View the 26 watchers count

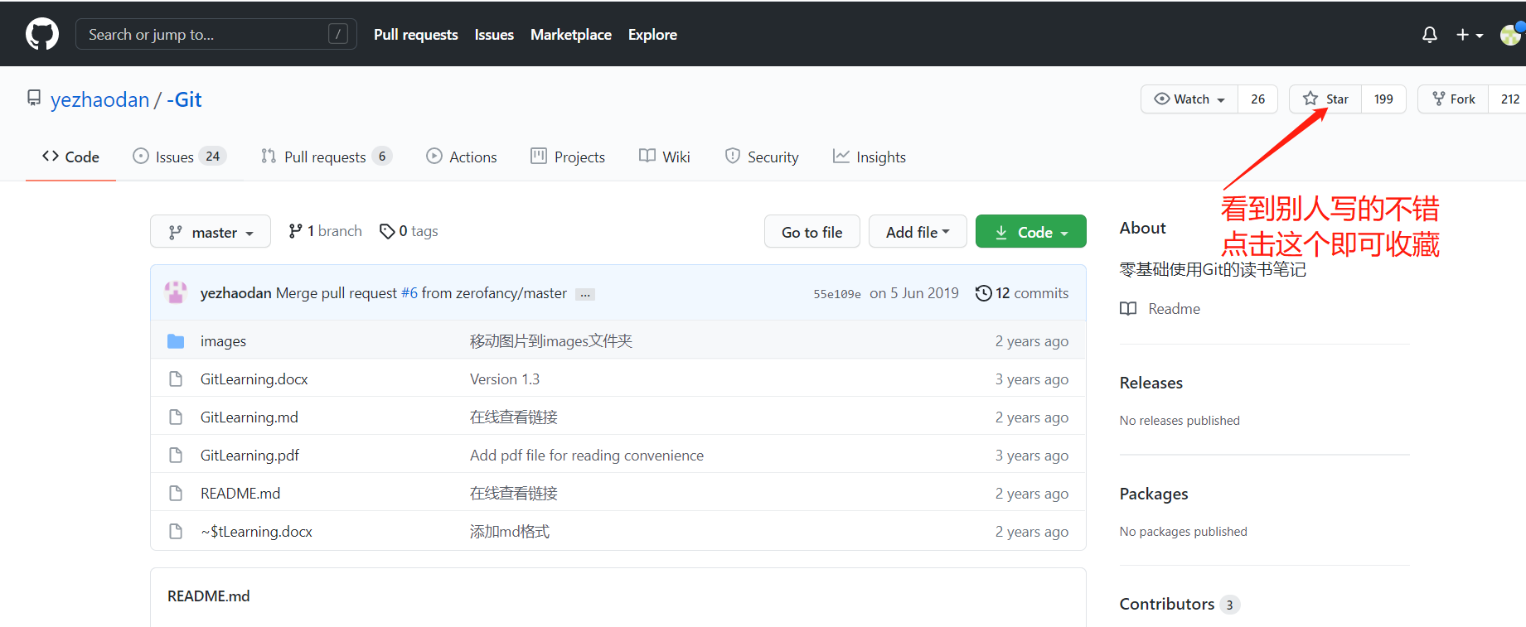pos(1257,99)
